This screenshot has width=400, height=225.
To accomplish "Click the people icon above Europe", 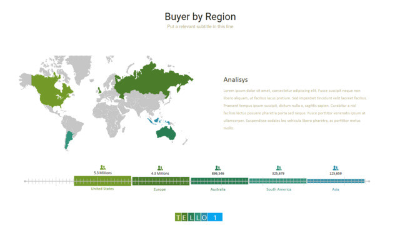I will (160, 168).
